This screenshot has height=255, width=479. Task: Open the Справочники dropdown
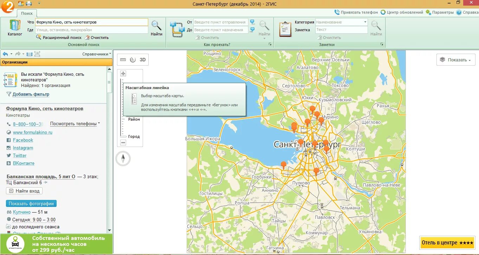97,54
